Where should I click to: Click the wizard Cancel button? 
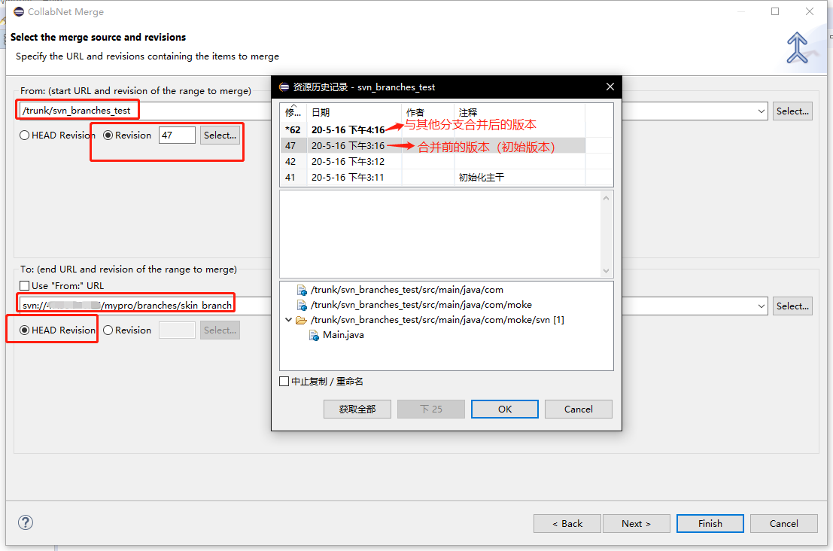[x=784, y=523]
